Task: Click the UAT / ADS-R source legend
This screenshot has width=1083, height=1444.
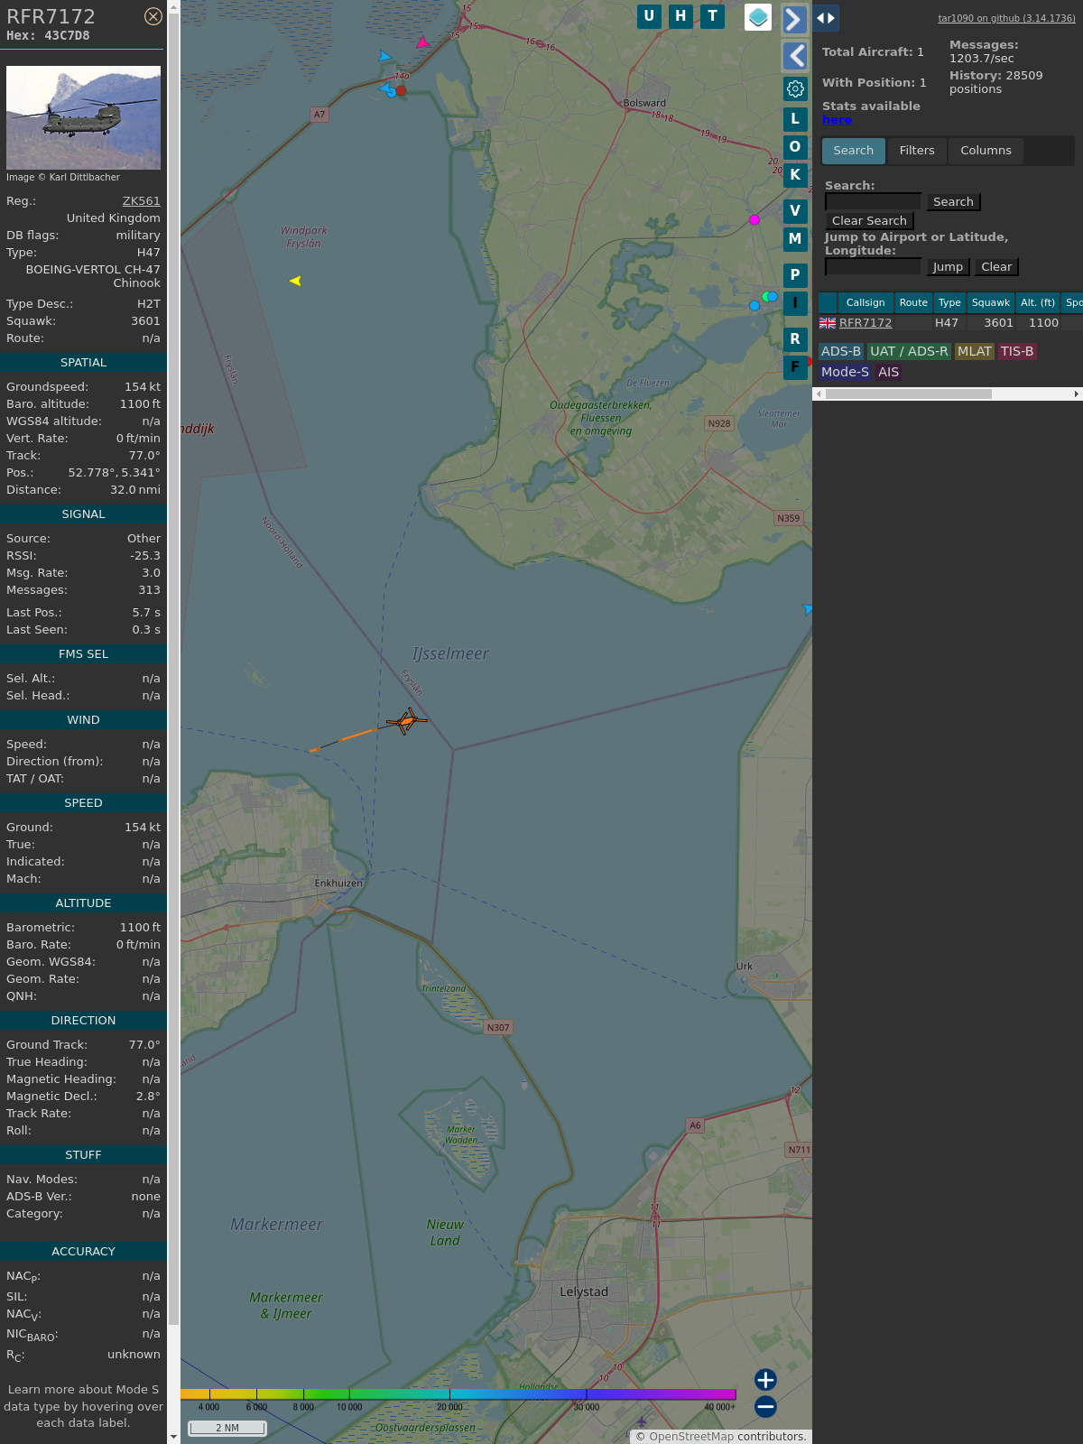Action: [909, 352]
